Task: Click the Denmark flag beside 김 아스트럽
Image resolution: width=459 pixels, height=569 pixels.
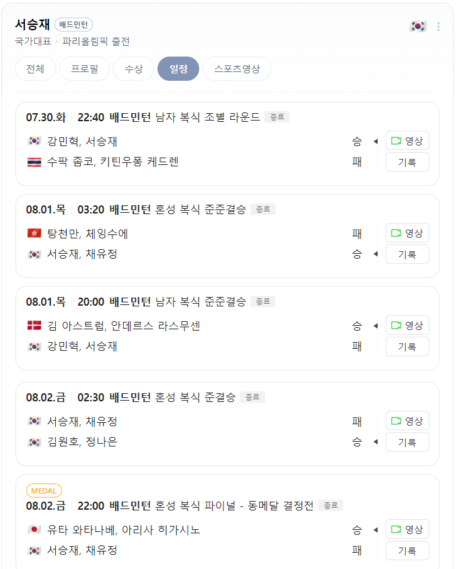Action: coord(34,325)
